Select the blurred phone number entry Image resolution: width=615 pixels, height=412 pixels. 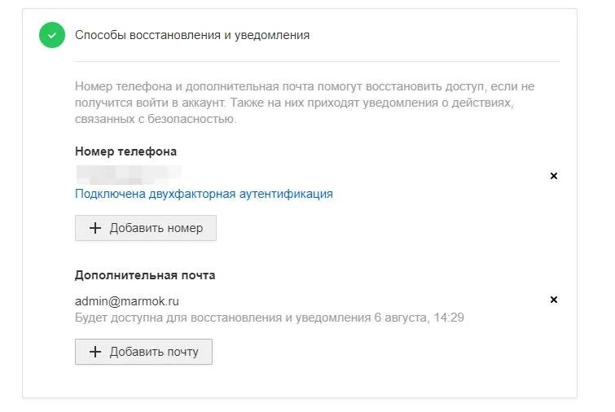(128, 175)
